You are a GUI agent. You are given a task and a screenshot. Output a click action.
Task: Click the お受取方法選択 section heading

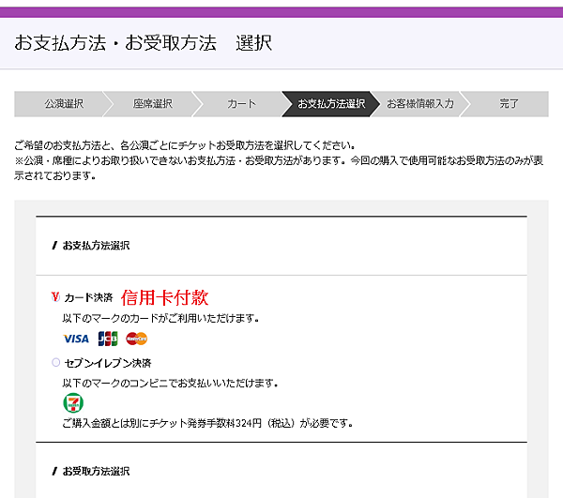pos(96,471)
